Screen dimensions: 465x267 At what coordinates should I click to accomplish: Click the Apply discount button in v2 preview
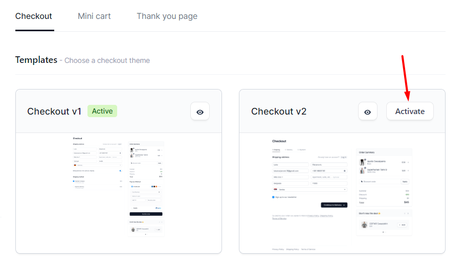405,181
